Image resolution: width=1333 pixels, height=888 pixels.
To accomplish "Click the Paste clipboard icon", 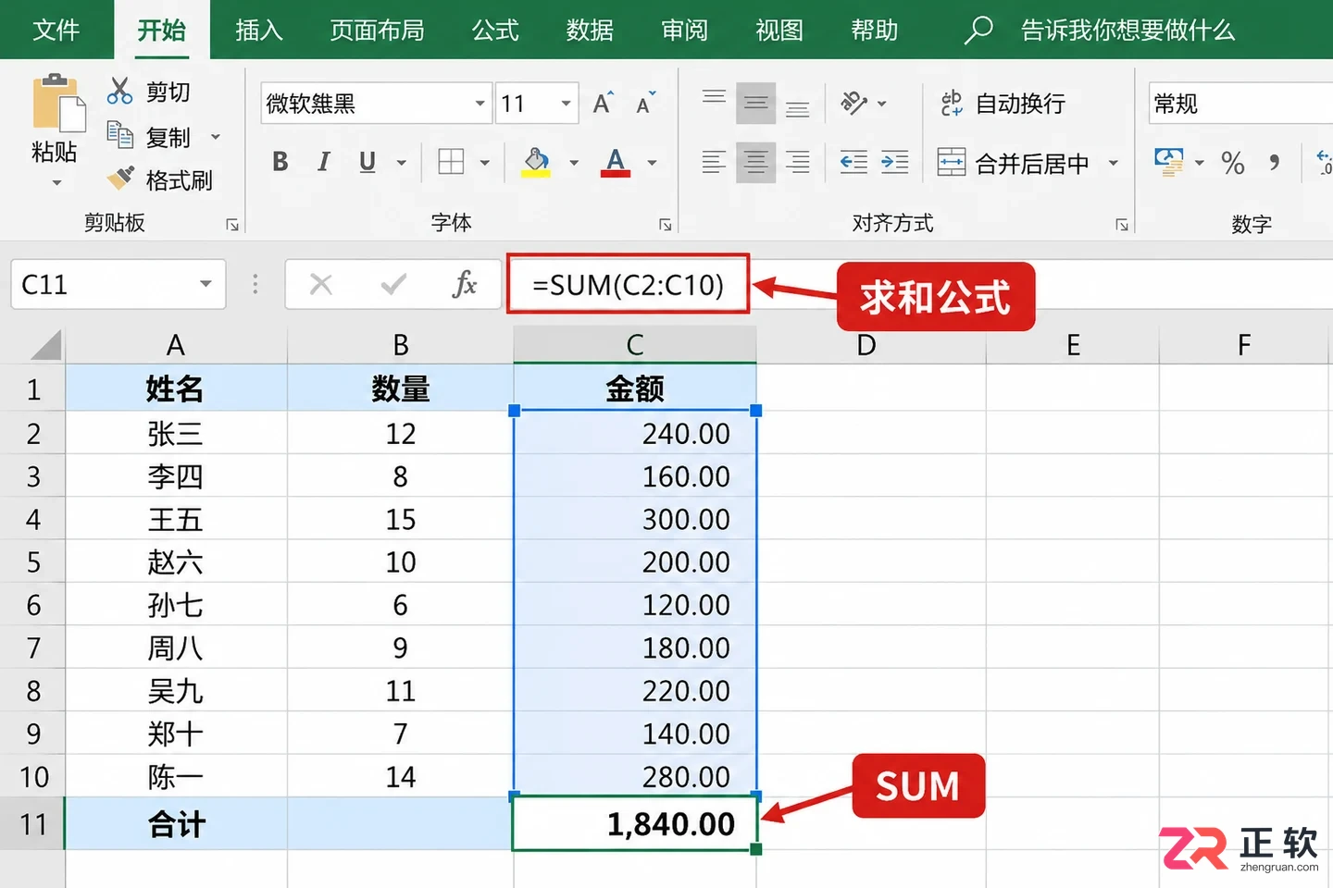I will click(58, 104).
